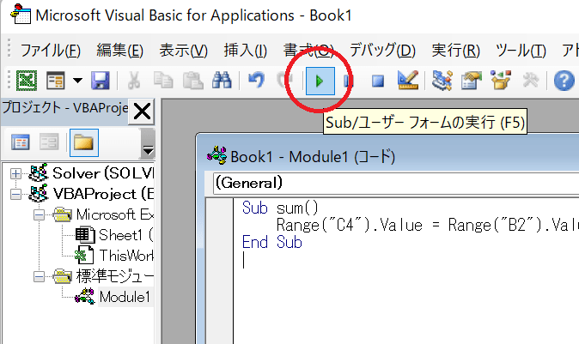Collapse the VBAProject tree node
This screenshot has width=579, height=344.
click(x=16, y=194)
